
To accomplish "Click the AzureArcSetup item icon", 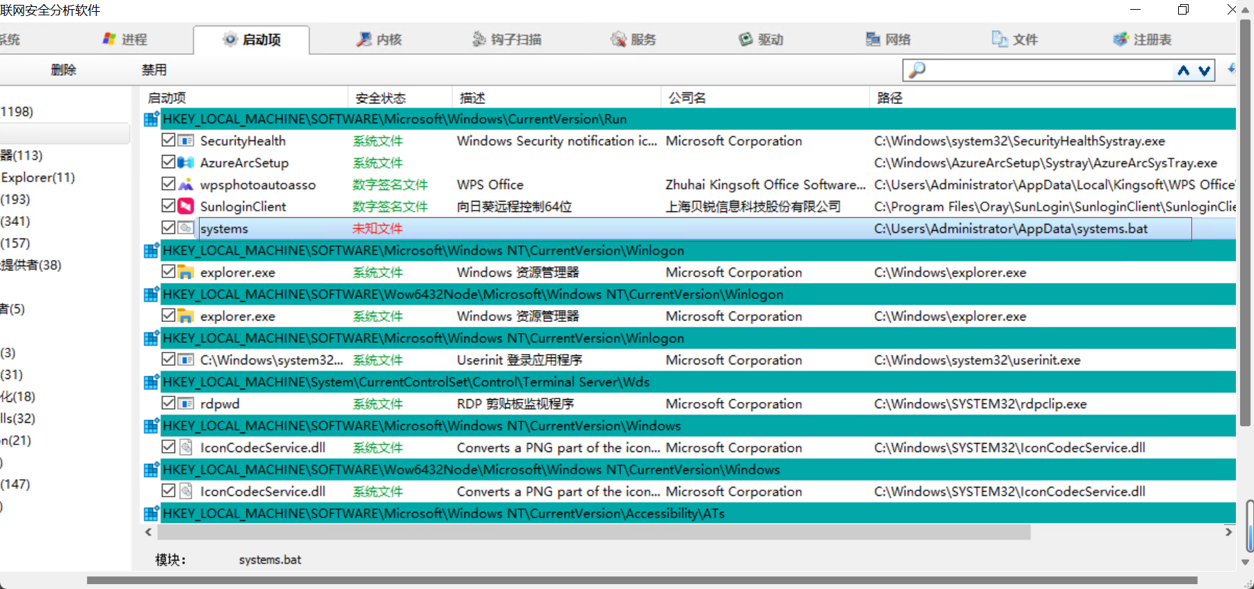I will click(x=186, y=163).
